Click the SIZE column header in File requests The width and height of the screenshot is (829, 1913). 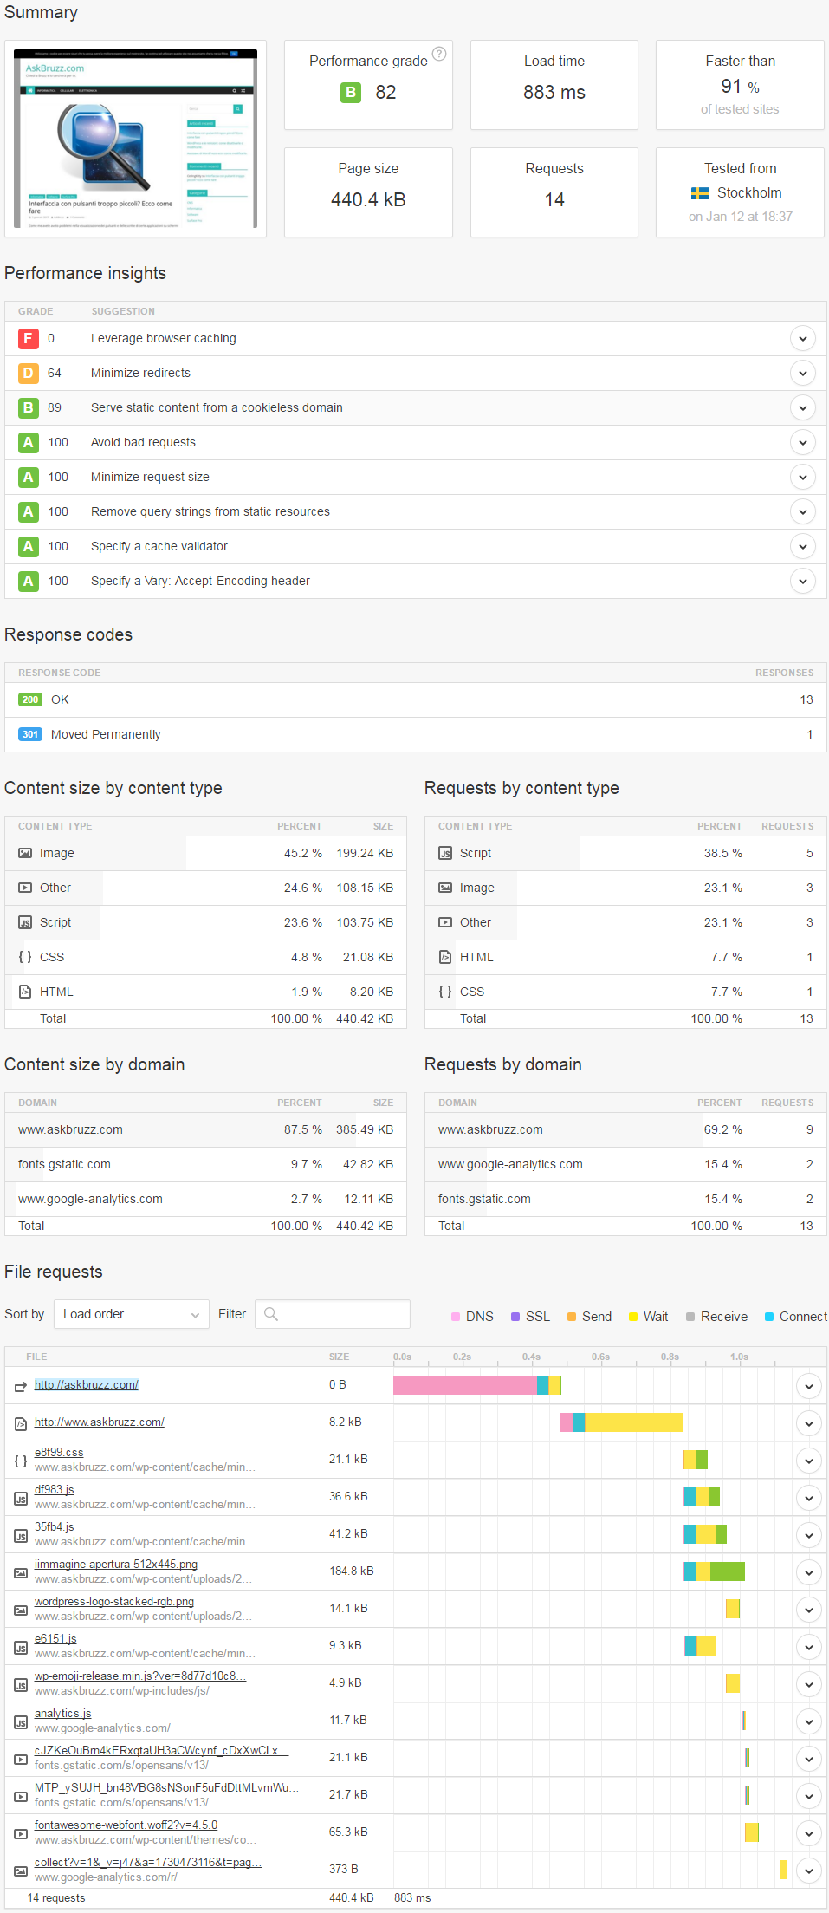pos(339,1357)
